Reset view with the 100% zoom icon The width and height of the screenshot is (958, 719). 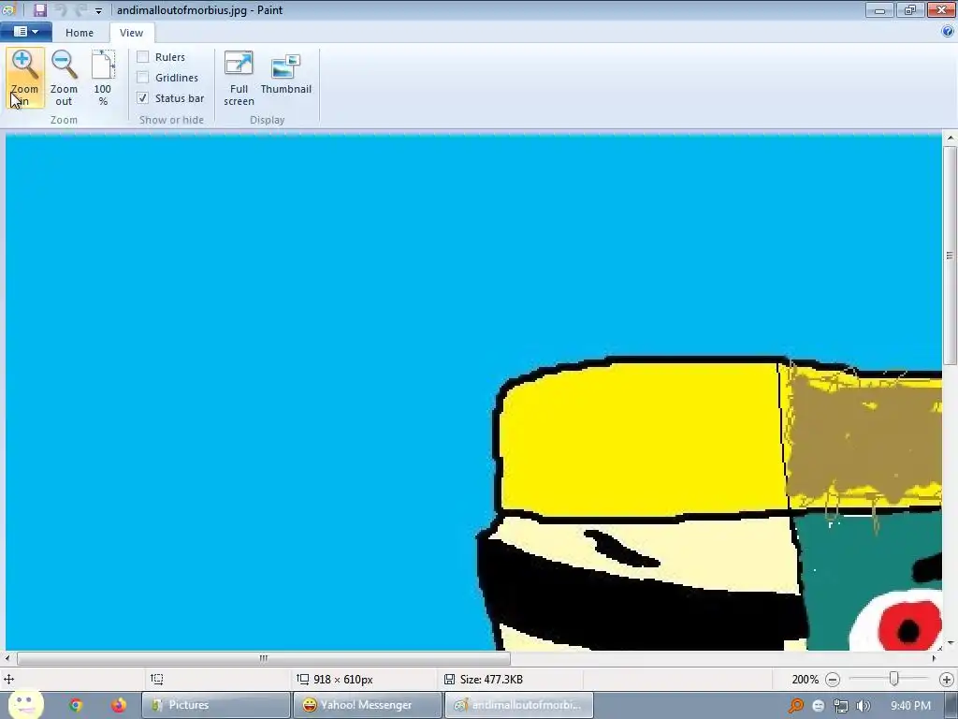103,78
